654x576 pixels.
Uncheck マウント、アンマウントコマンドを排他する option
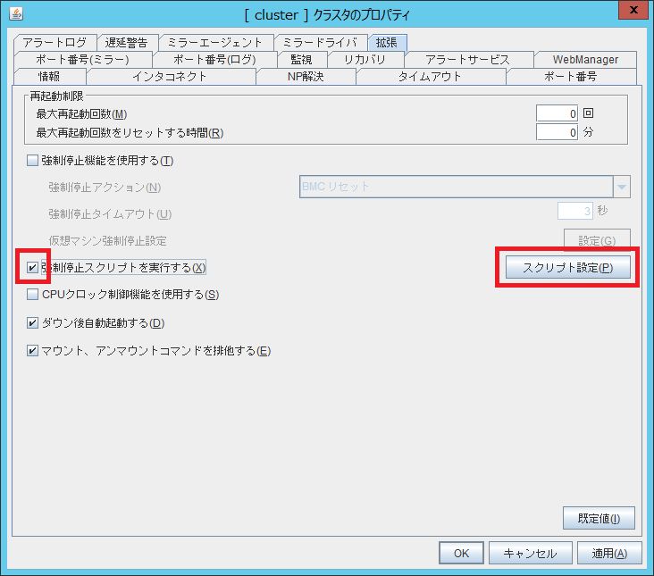[x=33, y=351]
